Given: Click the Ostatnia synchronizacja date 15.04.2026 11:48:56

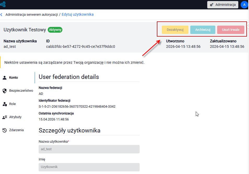Looking at the screenshot, I should point(54,119).
